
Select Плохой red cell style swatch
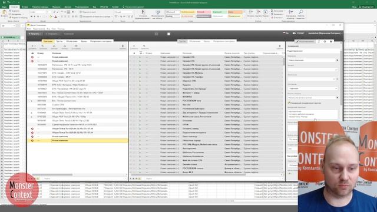coord(204,12)
